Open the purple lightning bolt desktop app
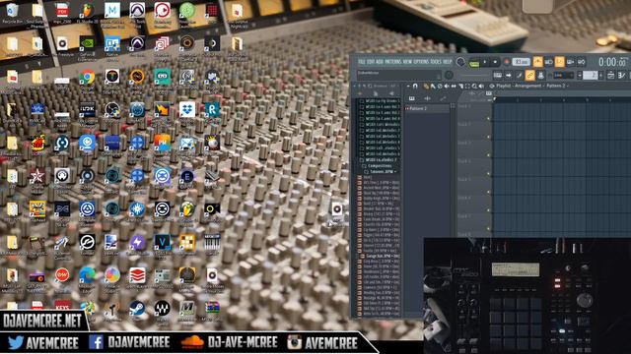Screen dimensions: 631x354 [x=137, y=242]
